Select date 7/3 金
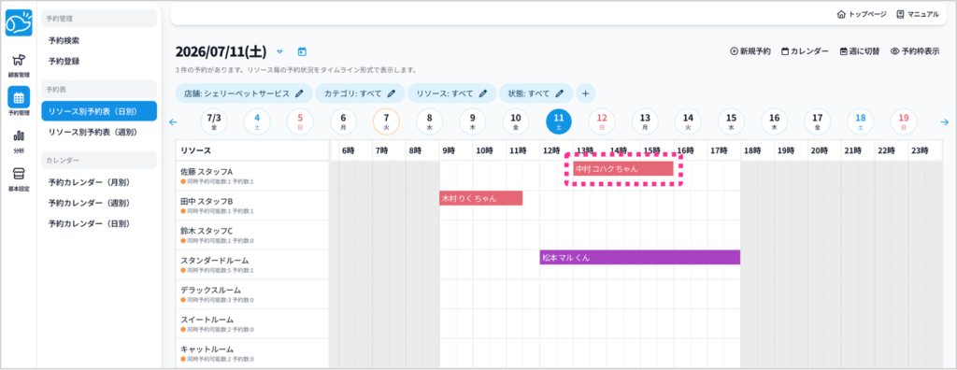This screenshot has height=370, width=957. [214, 121]
